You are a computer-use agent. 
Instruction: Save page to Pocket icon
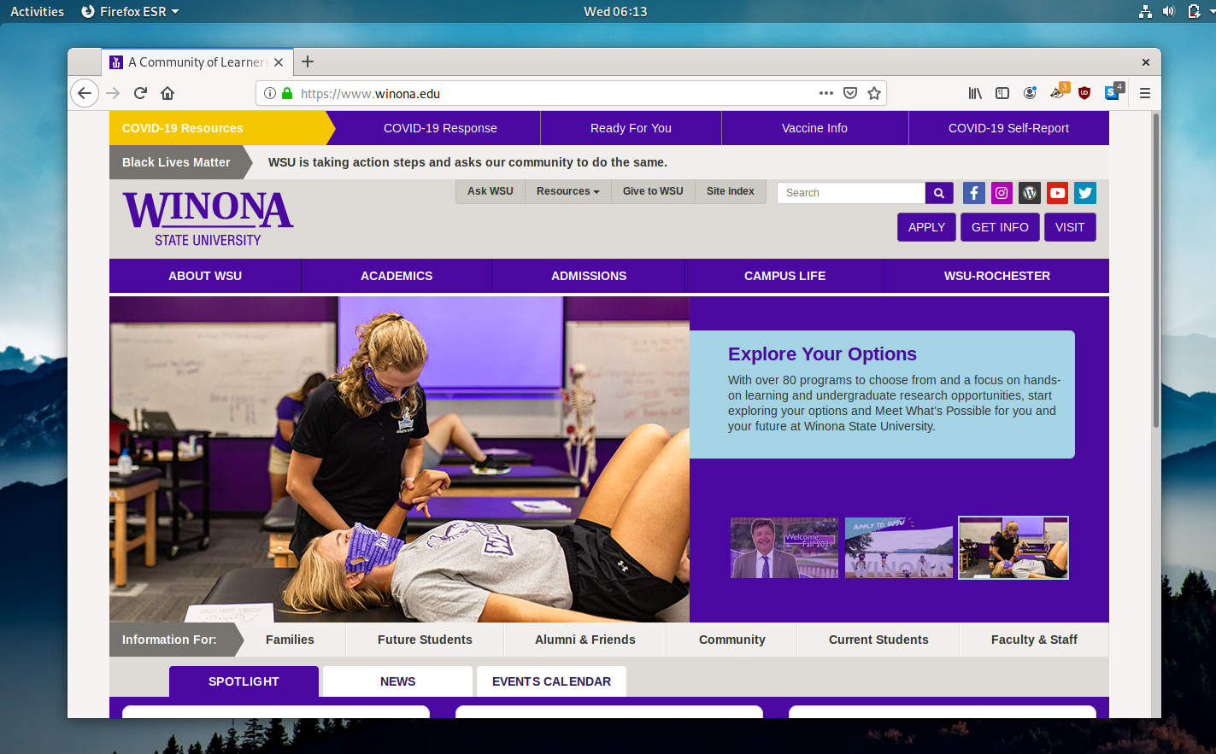850,93
